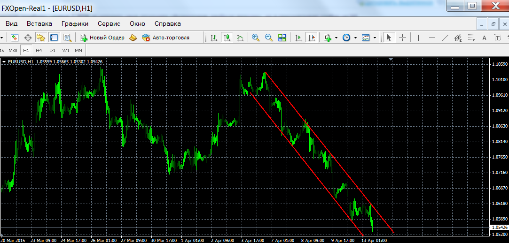The image size is (509, 243).
Task: Maximize the FXOpen-Real1 main window
Action: click(472, 6)
